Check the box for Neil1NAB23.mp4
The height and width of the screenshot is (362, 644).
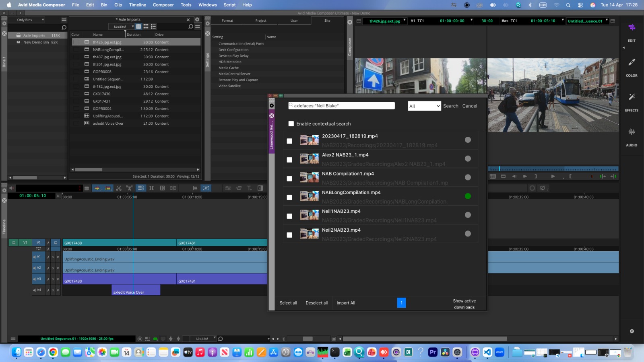point(289,216)
